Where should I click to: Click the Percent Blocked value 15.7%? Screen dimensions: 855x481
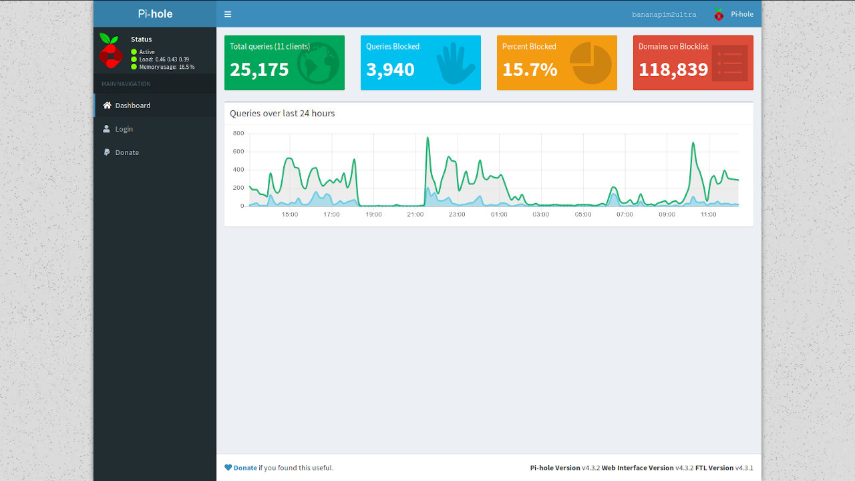pos(530,69)
